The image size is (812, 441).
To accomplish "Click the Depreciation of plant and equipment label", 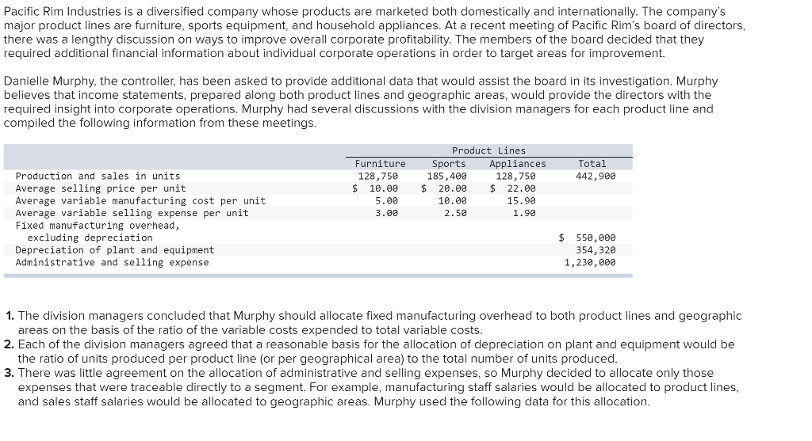I will [114, 250].
